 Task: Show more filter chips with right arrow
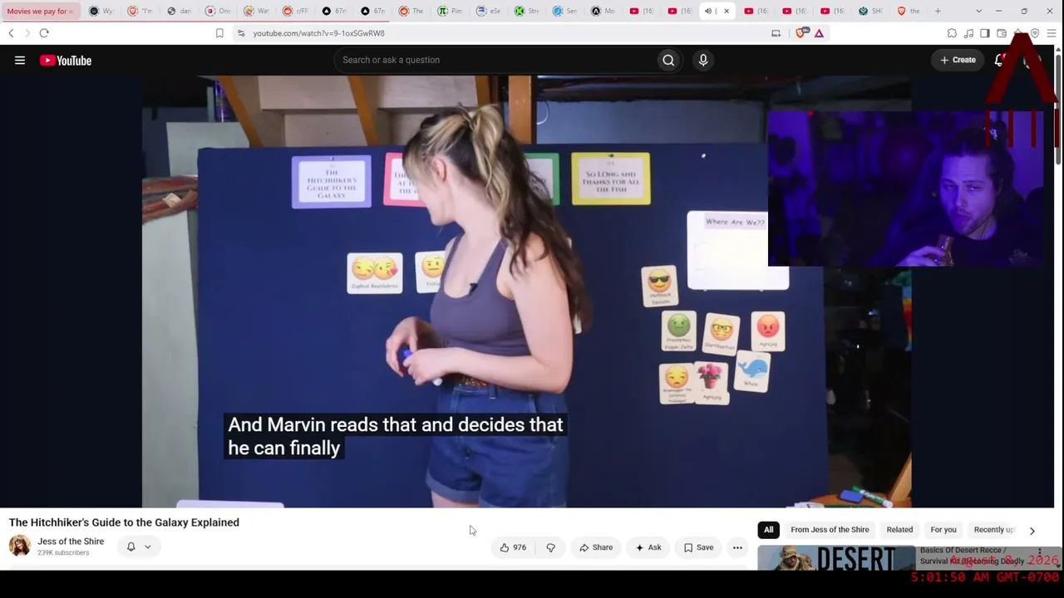[x=1032, y=531]
